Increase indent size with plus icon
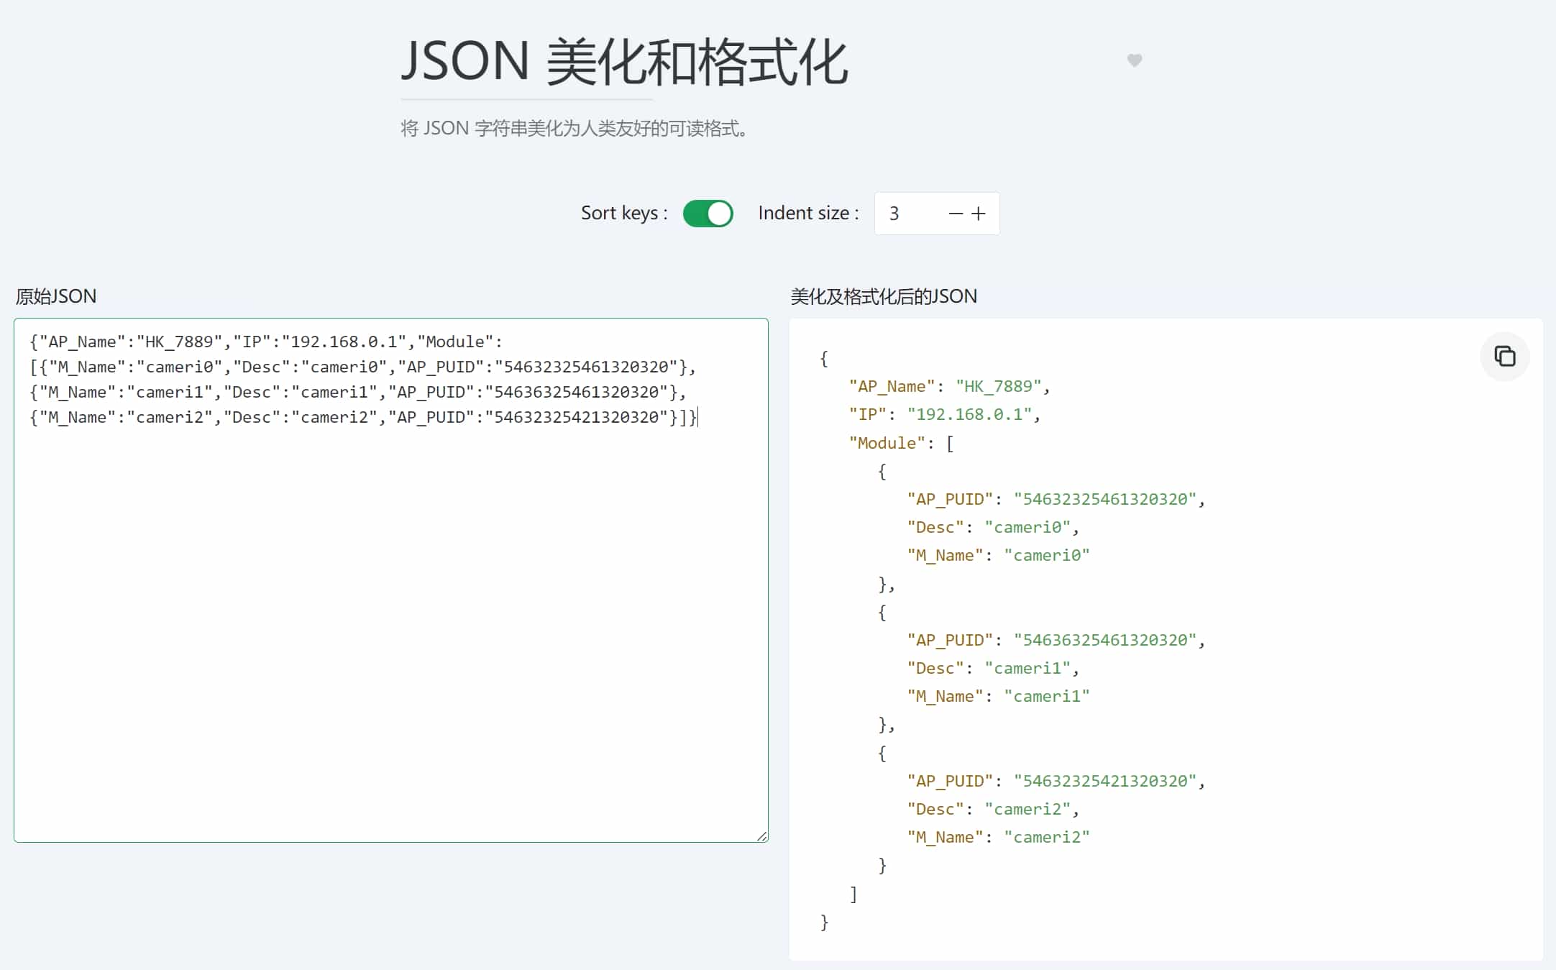The image size is (1556, 970). 979,214
